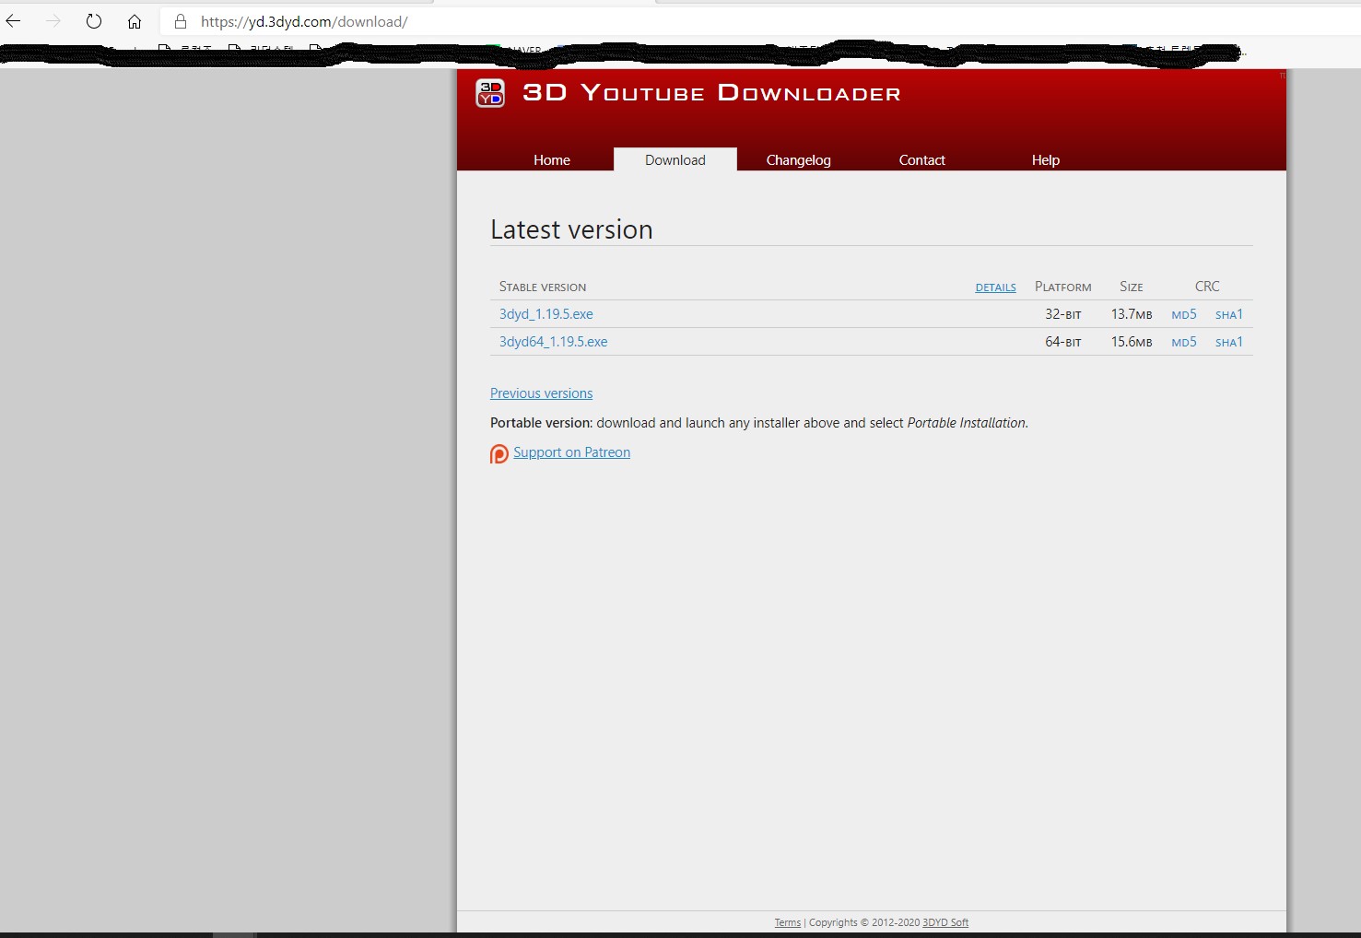Screen dimensions: 1361x938
Task: Download 3dyd64_1.19.5.exe installer
Action: [x=554, y=342]
